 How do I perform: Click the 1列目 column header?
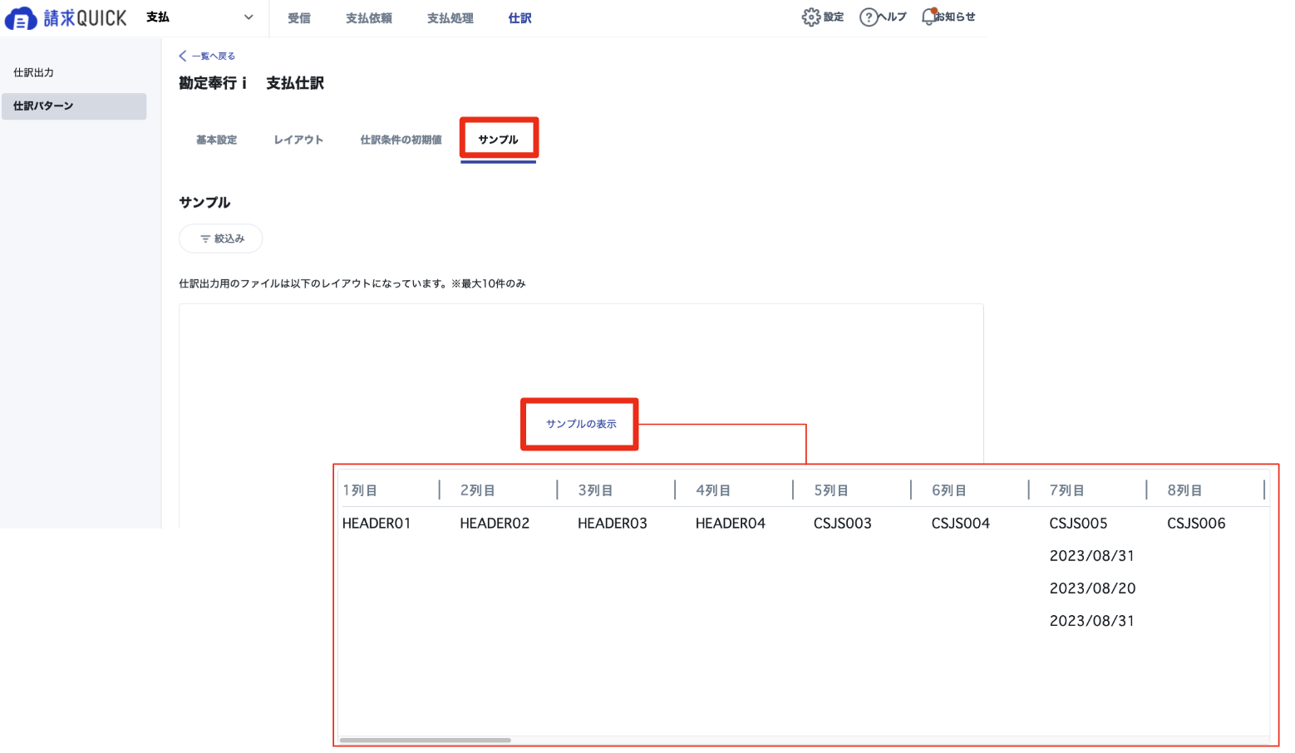point(360,490)
